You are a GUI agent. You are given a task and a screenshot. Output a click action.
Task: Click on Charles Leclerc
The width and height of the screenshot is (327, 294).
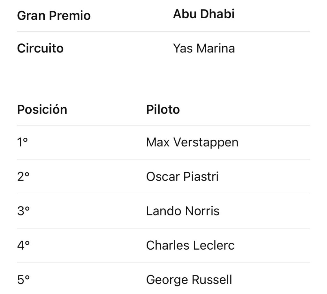click(190, 245)
